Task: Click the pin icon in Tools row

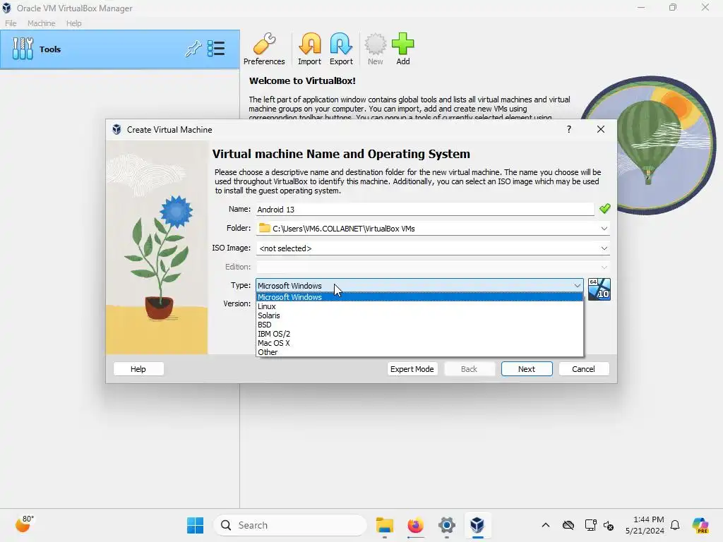Action: point(193,49)
